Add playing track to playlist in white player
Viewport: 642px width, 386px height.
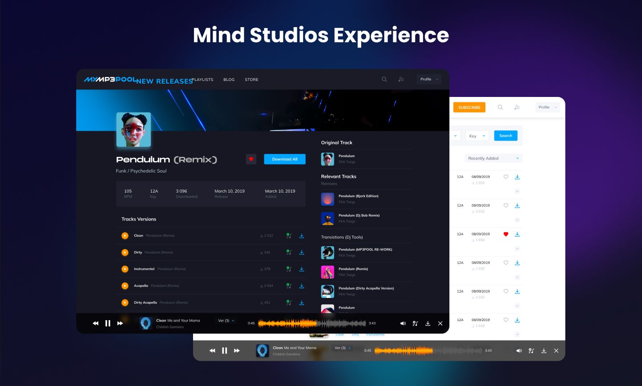(x=531, y=350)
